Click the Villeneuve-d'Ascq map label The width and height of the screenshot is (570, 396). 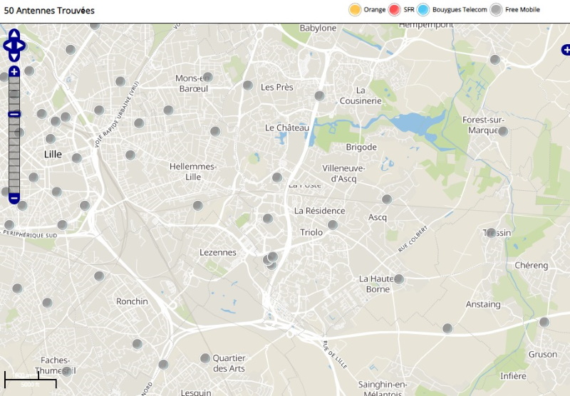point(343,173)
